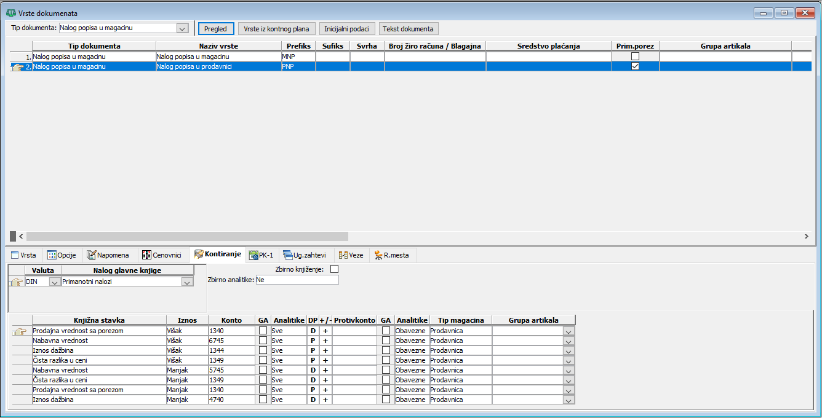This screenshot has width=822, height=418.
Task: Toggle first GA checkbox in konto 1340 row
Action: (x=263, y=331)
